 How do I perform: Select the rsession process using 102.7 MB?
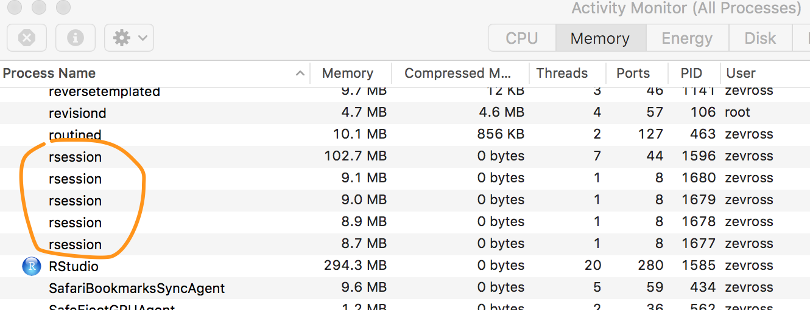pos(405,156)
